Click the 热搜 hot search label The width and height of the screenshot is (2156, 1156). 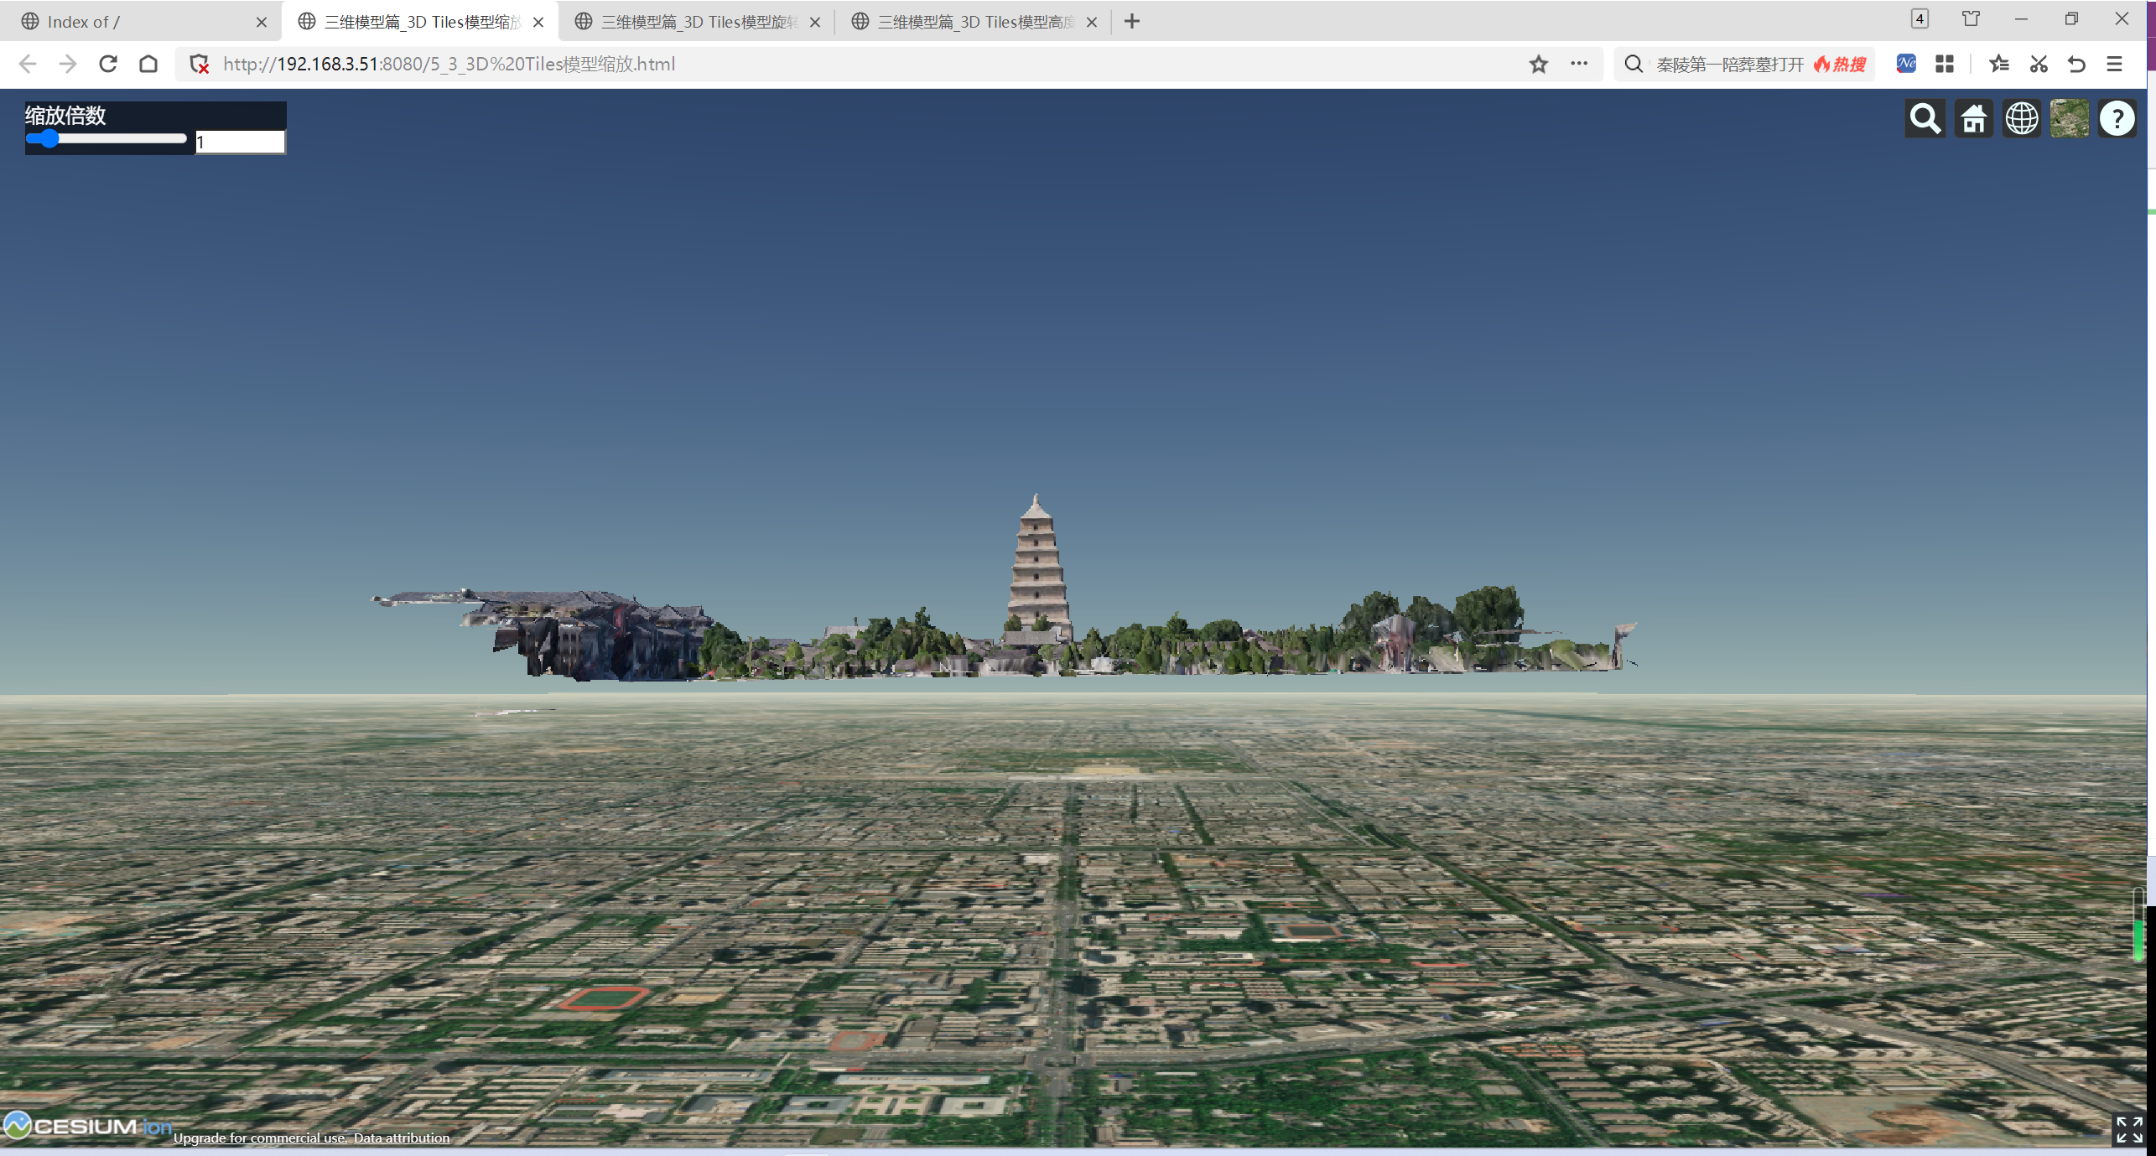click(x=1841, y=65)
